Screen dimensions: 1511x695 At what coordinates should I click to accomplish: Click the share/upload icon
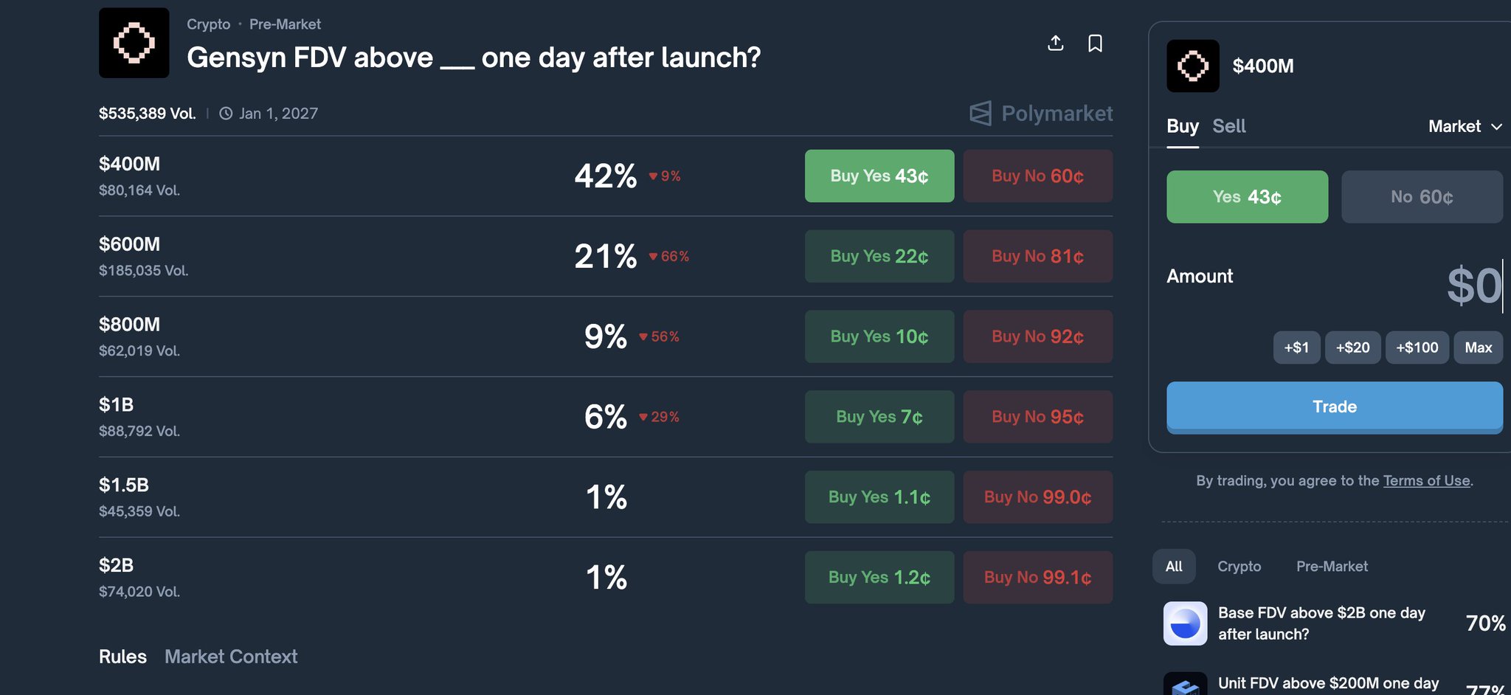[1056, 44]
